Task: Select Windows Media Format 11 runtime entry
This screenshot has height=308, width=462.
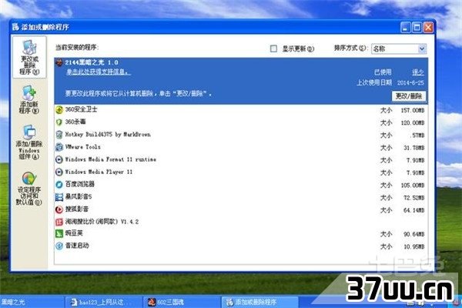Action: (x=241, y=159)
